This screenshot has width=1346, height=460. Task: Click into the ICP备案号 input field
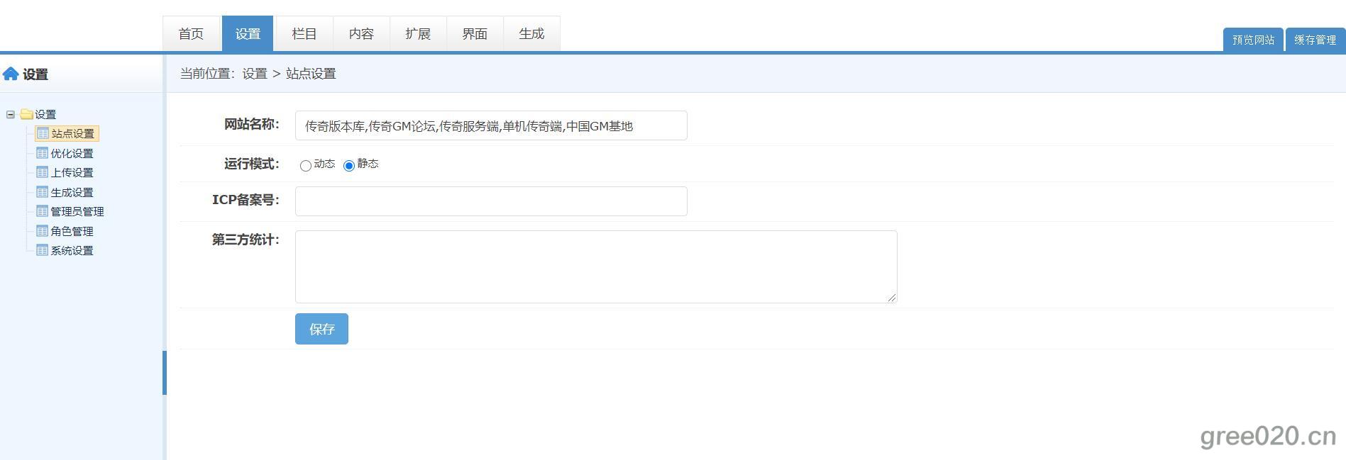[491, 201]
